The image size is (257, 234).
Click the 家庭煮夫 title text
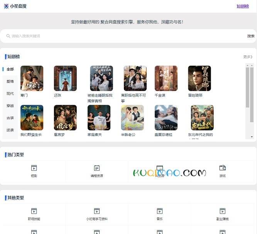(95, 135)
